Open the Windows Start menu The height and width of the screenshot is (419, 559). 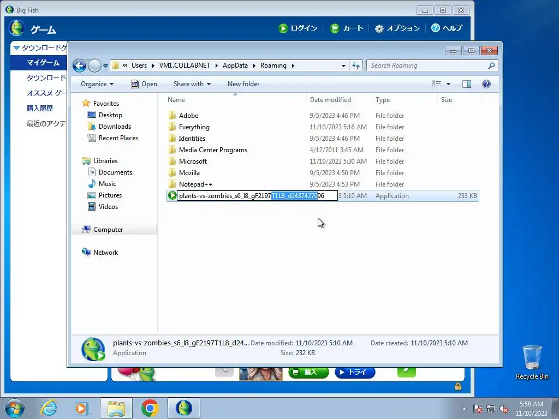(14, 408)
